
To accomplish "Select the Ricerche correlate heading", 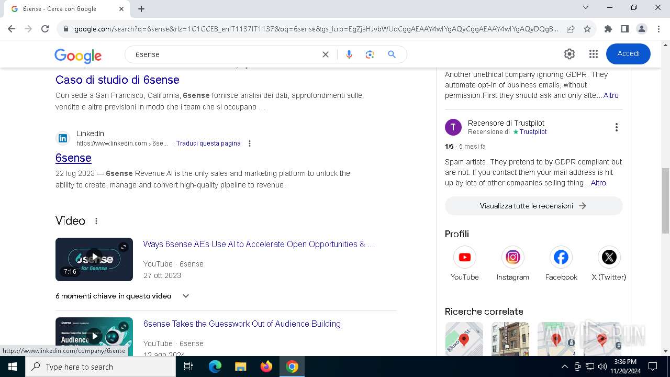I will coord(484,312).
